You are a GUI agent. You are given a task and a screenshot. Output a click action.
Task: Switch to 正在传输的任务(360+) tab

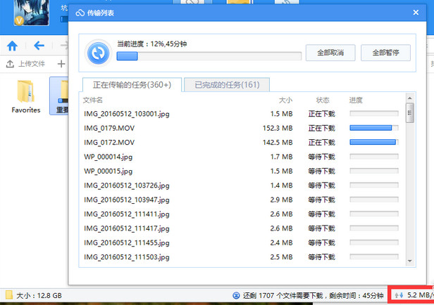[132, 85]
